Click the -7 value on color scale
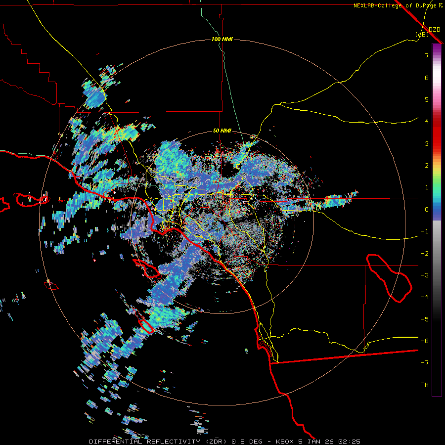The image size is (445, 445). pyautogui.click(x=425, y=363)
